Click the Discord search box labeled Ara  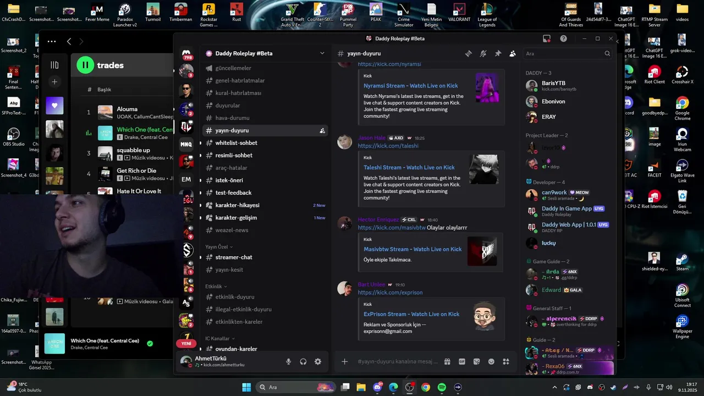[568, 53]
